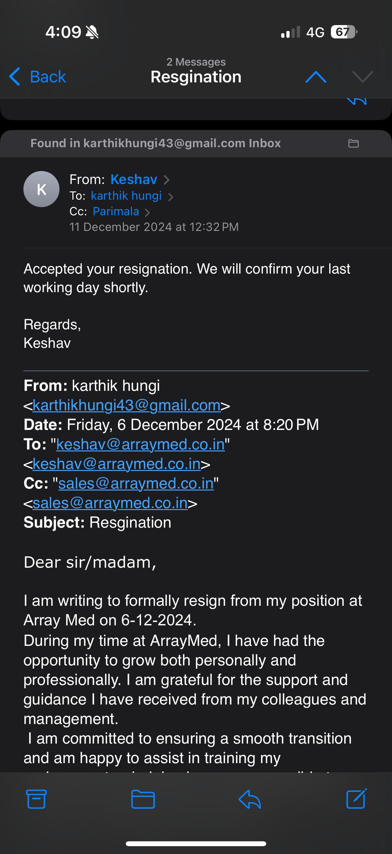Screen dimensions: 392x854
Task: Tap the Back button
Action: pos(37,77)
